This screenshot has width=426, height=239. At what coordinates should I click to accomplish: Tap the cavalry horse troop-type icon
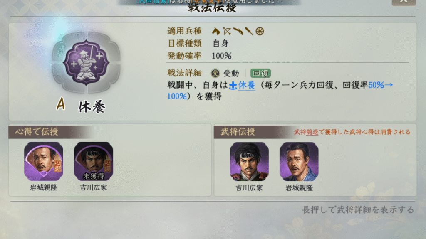coord(216,31)
